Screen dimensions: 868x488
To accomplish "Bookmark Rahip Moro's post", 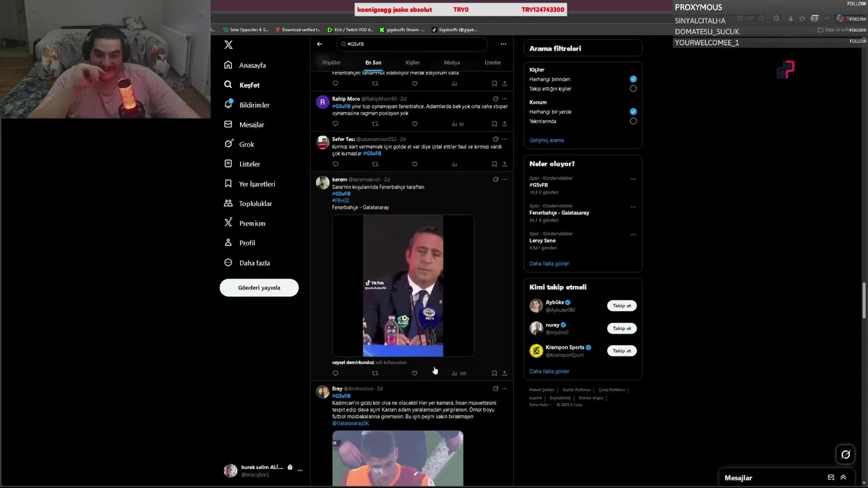I will click(494, 124).
